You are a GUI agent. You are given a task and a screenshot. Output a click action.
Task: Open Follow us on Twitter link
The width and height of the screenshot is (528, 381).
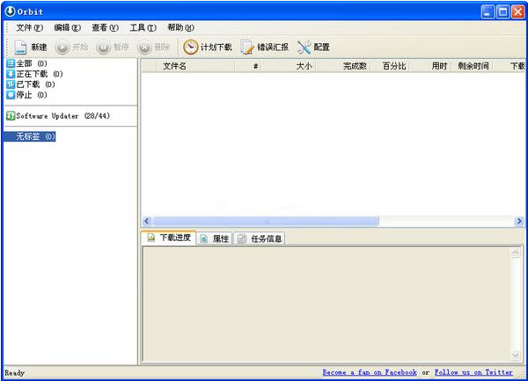click(473, 372)
